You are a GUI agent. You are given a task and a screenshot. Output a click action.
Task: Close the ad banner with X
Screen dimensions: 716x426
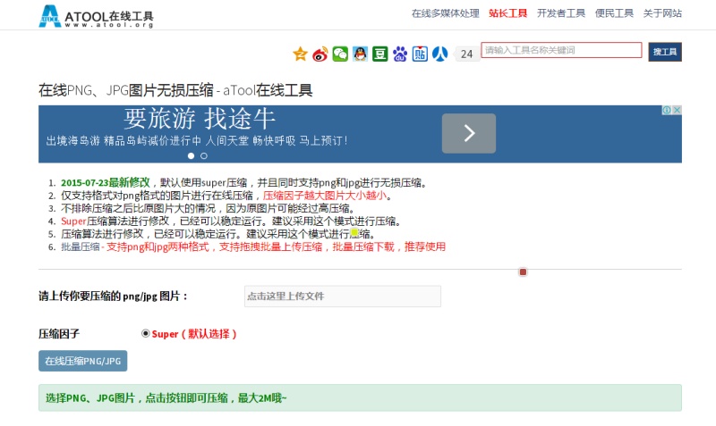tap(678, 110)
